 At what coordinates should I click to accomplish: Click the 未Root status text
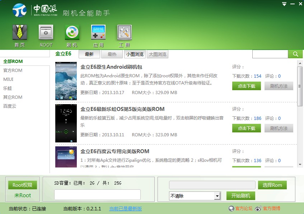click(23, 195)
